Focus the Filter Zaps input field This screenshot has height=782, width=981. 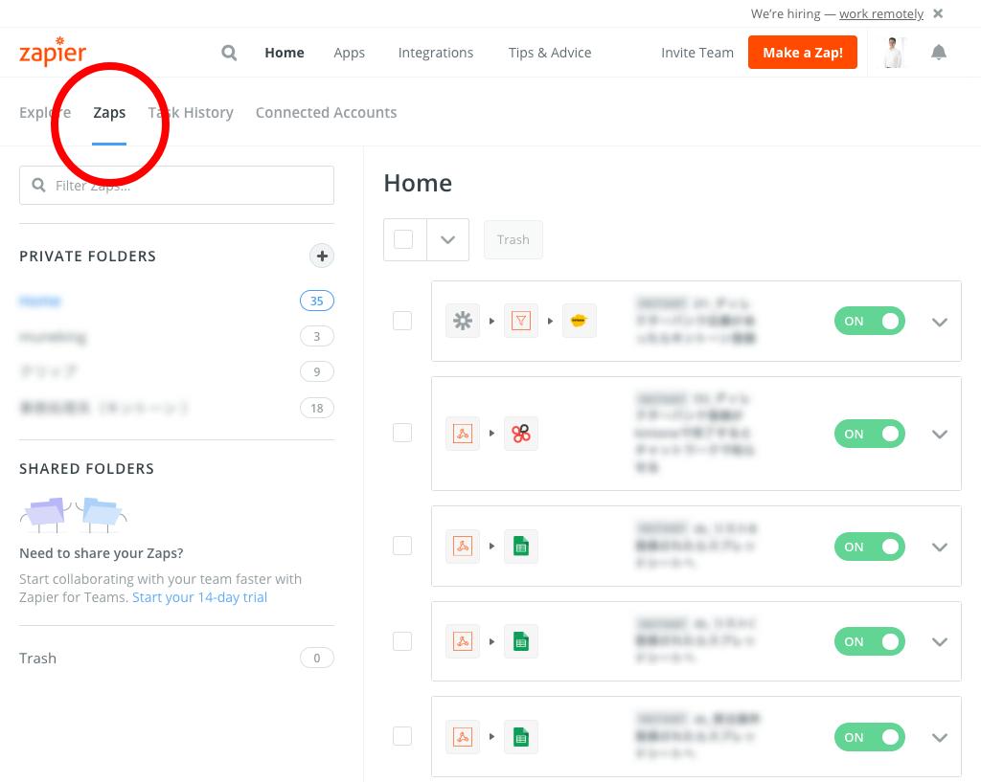[x=176, y=185]
